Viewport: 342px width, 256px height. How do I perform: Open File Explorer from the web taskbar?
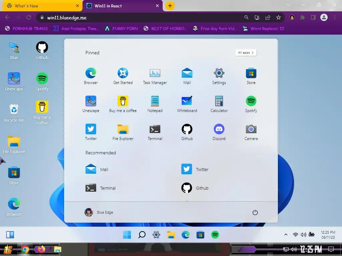pyautogui.click(x=171, y=235)
